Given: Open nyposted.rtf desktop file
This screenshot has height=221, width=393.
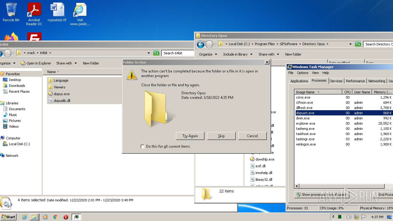Looking at the screenshot, I should (57, 12).
